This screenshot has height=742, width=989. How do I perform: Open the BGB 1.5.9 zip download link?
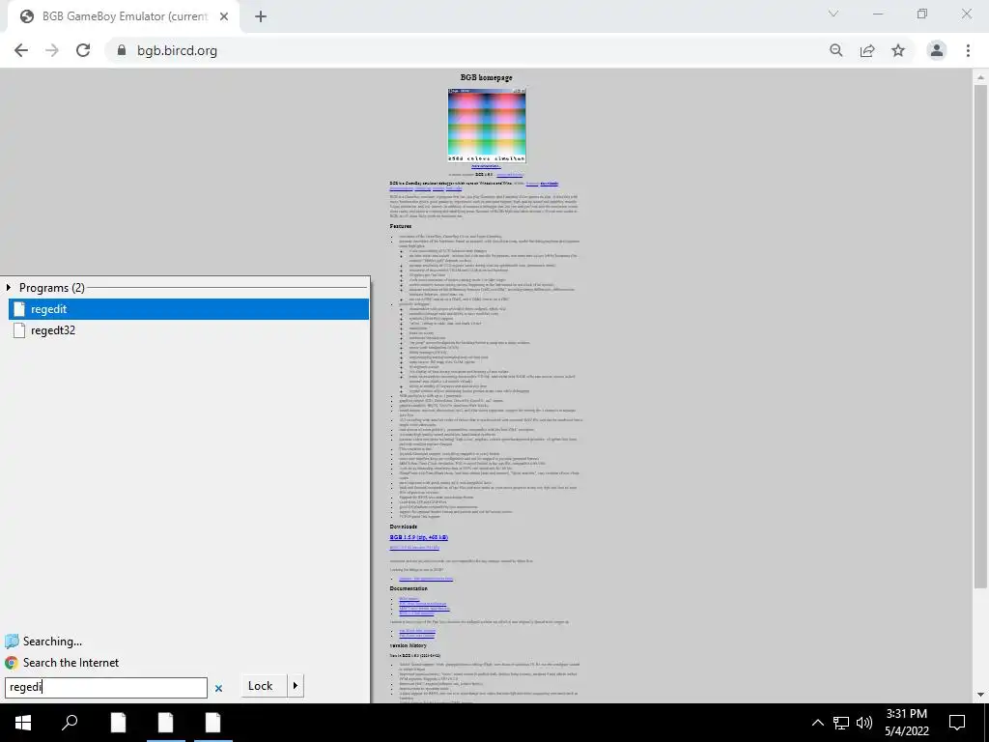(419, 537)
